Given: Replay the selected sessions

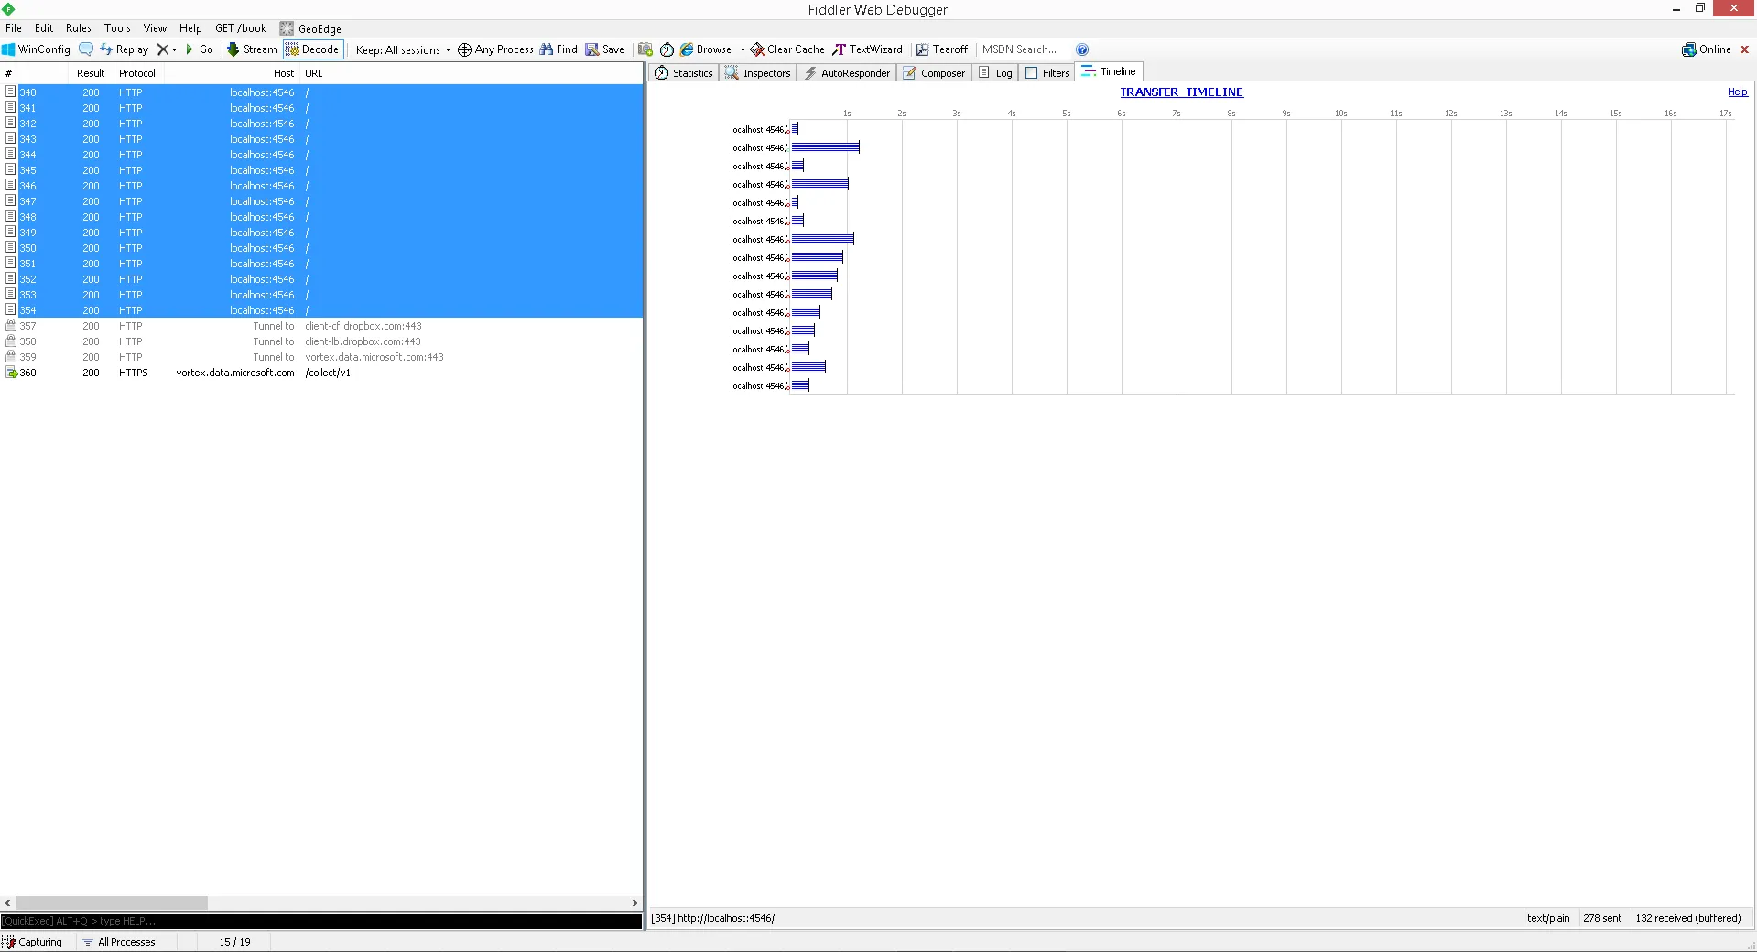Looking at the screenshot, I should [x=125, y=49].
